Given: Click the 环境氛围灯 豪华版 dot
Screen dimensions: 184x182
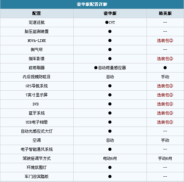Looking at the screenshot, I should [x=110, y=167].
